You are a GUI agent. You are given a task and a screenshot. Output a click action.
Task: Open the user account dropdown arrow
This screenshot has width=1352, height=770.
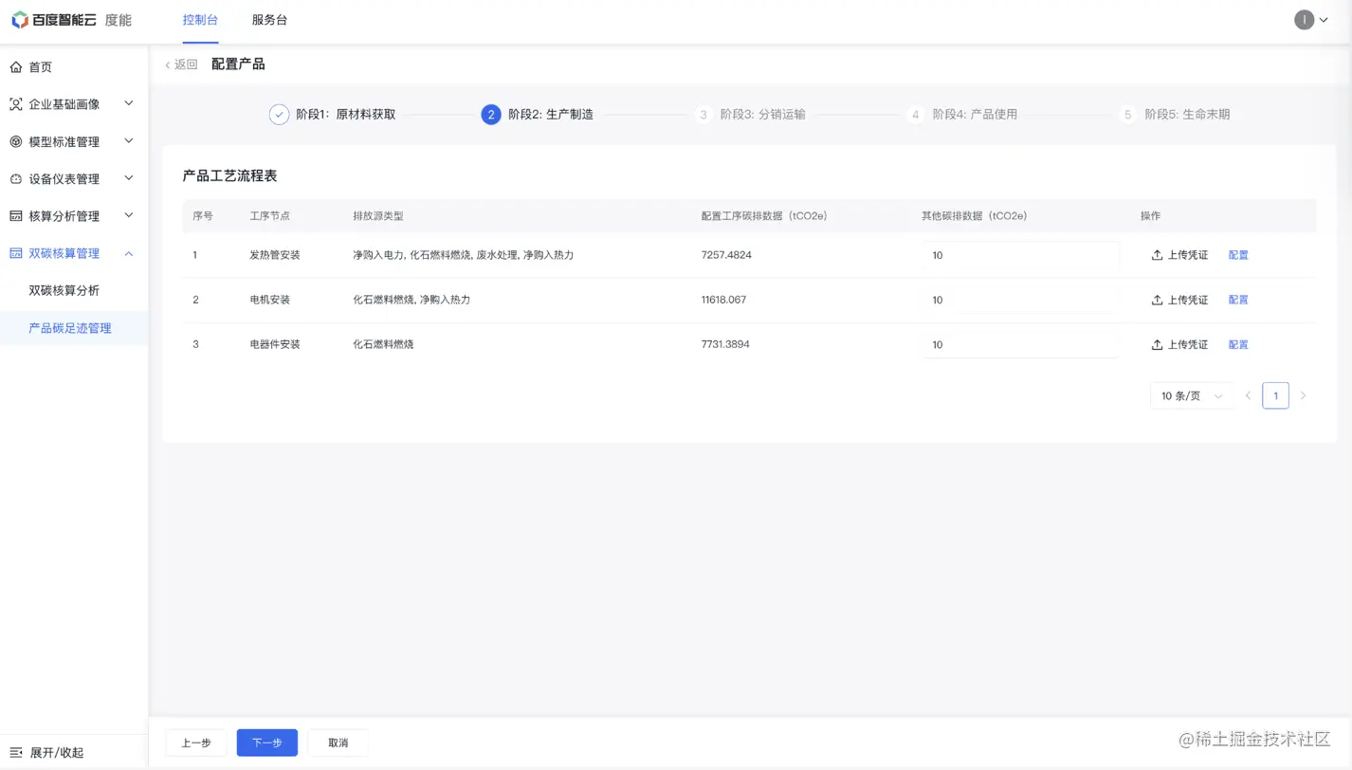(x=1325, y=20)
